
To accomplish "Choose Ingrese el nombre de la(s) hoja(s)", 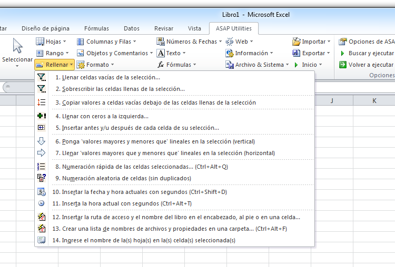I will [174, 240].
